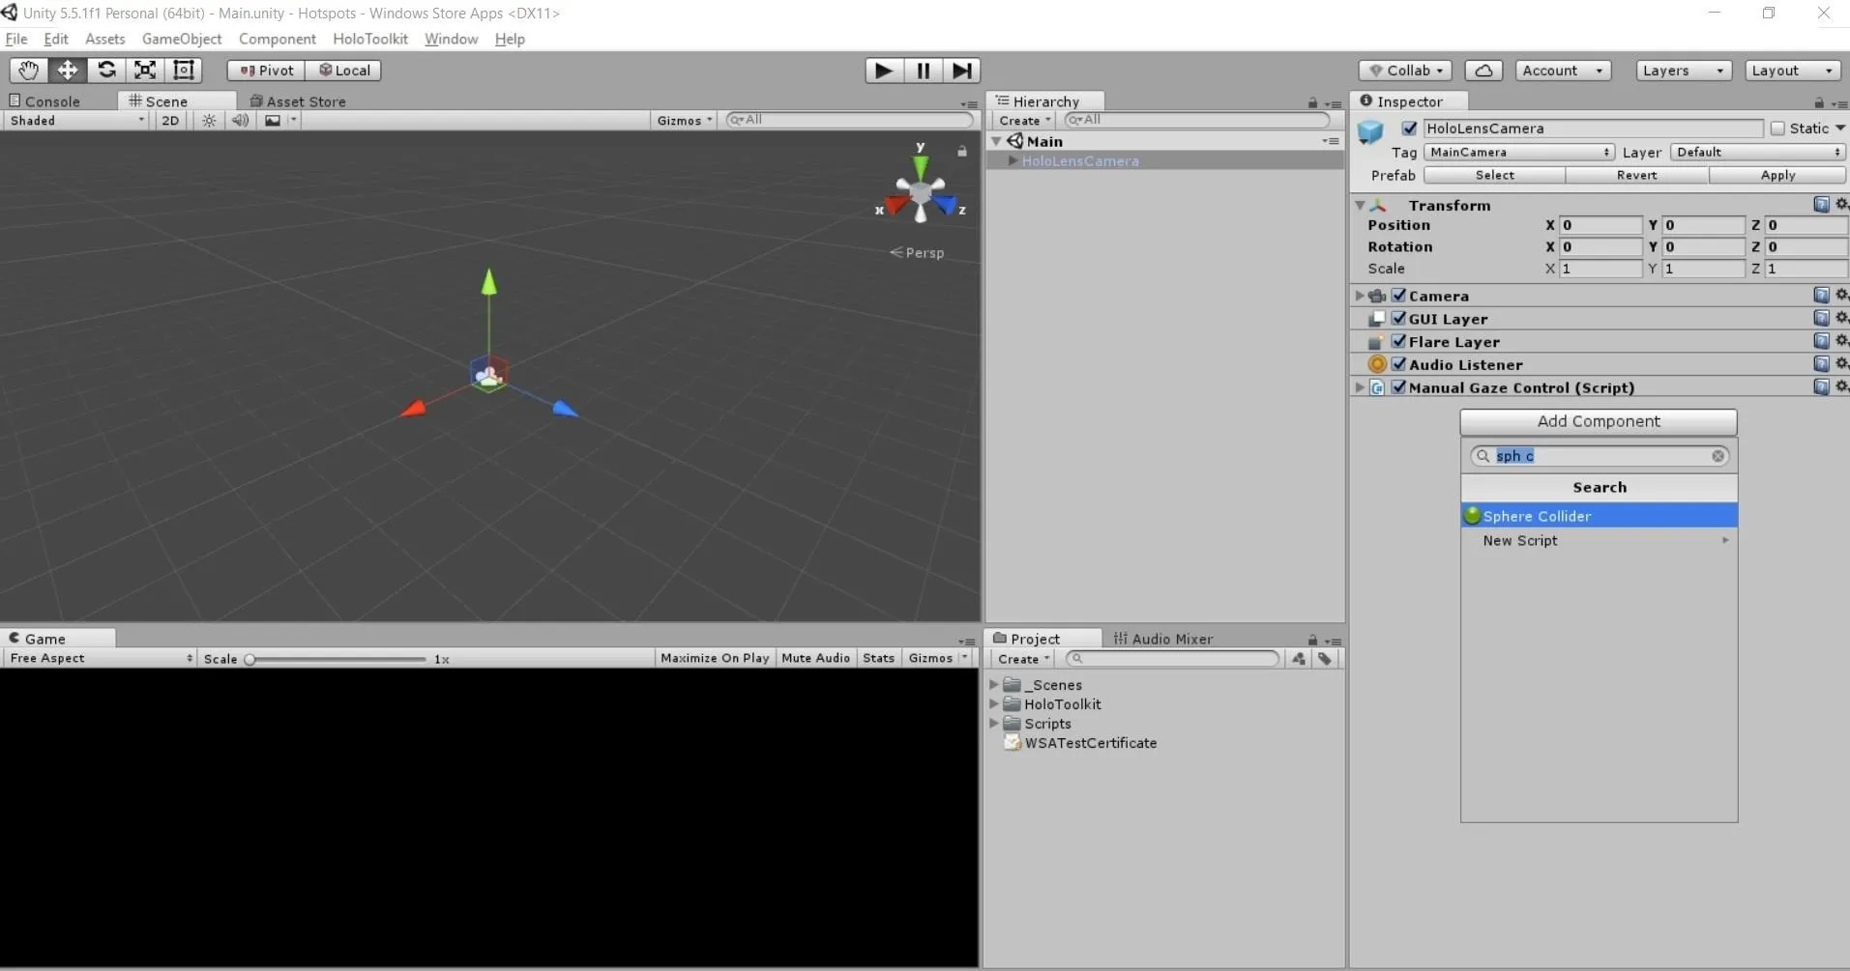Click the prefab Select button
The width and height of the screenshot is (1850, 971).
1495,176
